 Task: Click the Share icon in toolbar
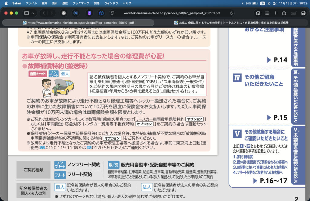(x=284, y=13)
